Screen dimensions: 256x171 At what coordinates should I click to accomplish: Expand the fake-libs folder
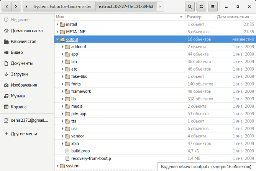tap(62, 76)
